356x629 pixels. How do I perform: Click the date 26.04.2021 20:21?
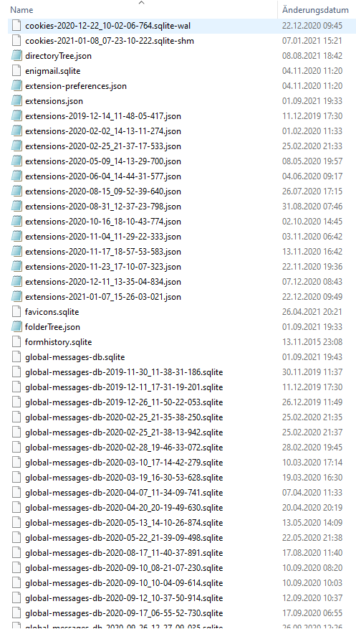312,312
